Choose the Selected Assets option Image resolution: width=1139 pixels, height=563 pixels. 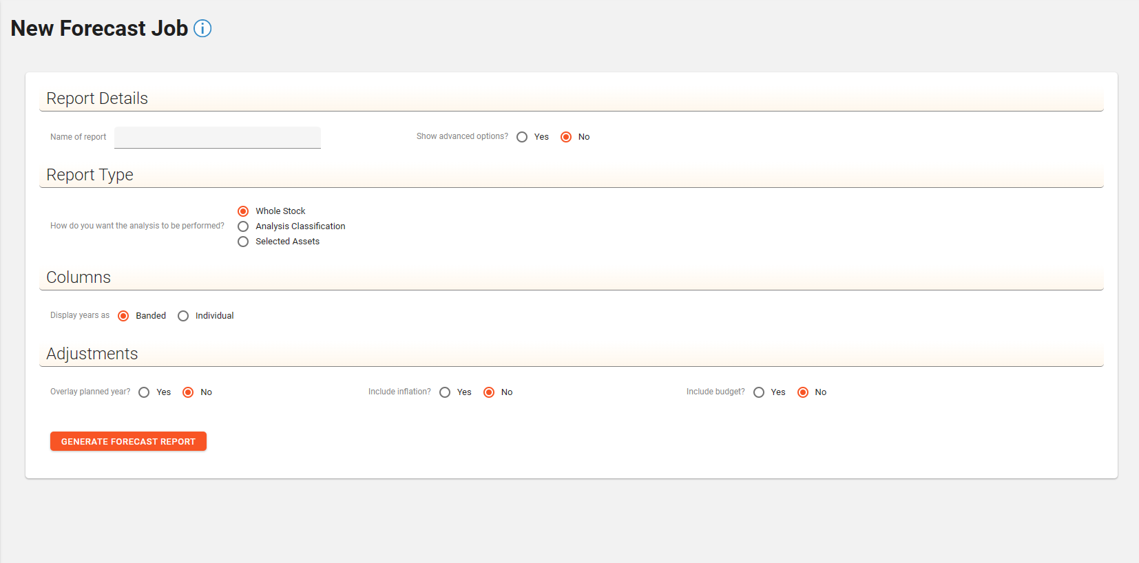(243, 242)
